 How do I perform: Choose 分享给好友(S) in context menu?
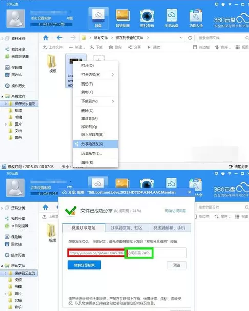(x=96, y=144)
